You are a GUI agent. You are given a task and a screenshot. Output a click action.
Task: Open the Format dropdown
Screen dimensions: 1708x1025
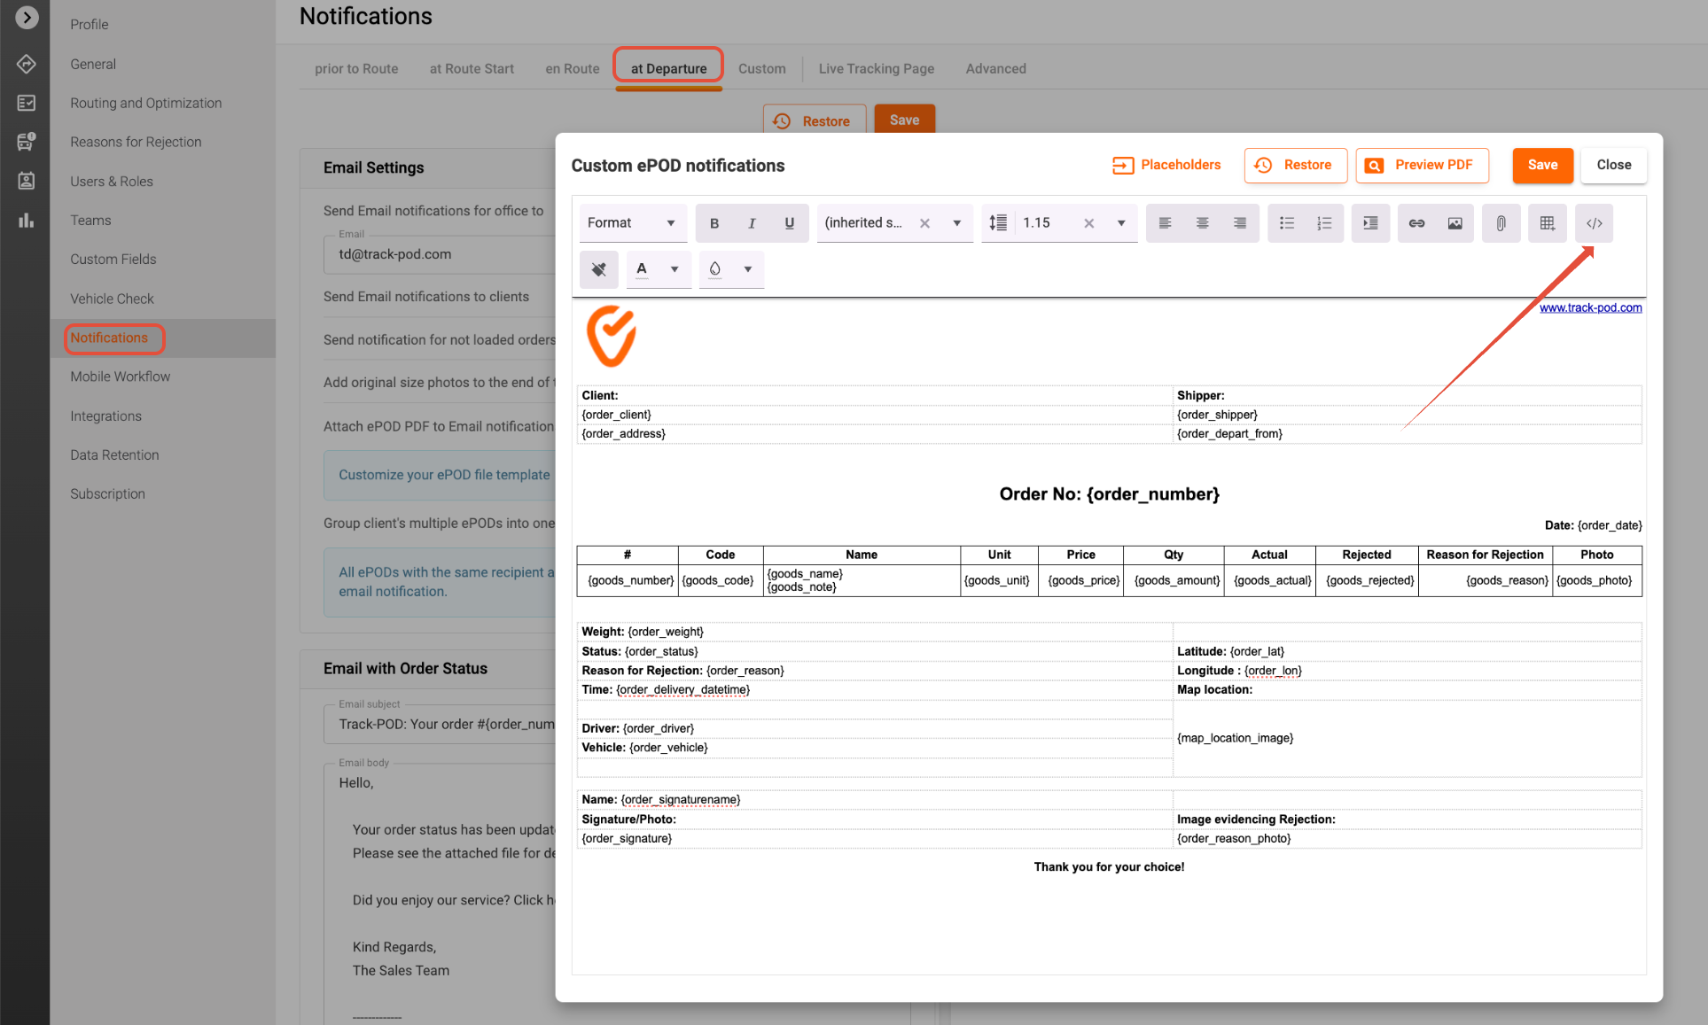[632, 223]
